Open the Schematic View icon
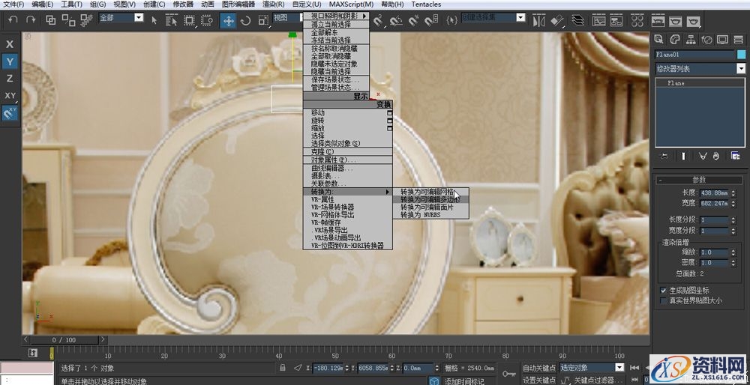This screenshot has height=385, width=750. point(616,20)
